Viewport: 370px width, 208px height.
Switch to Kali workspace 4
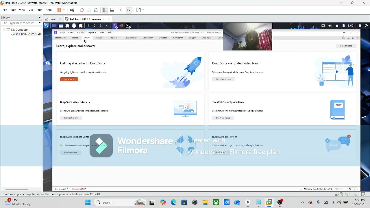point(107,26)
